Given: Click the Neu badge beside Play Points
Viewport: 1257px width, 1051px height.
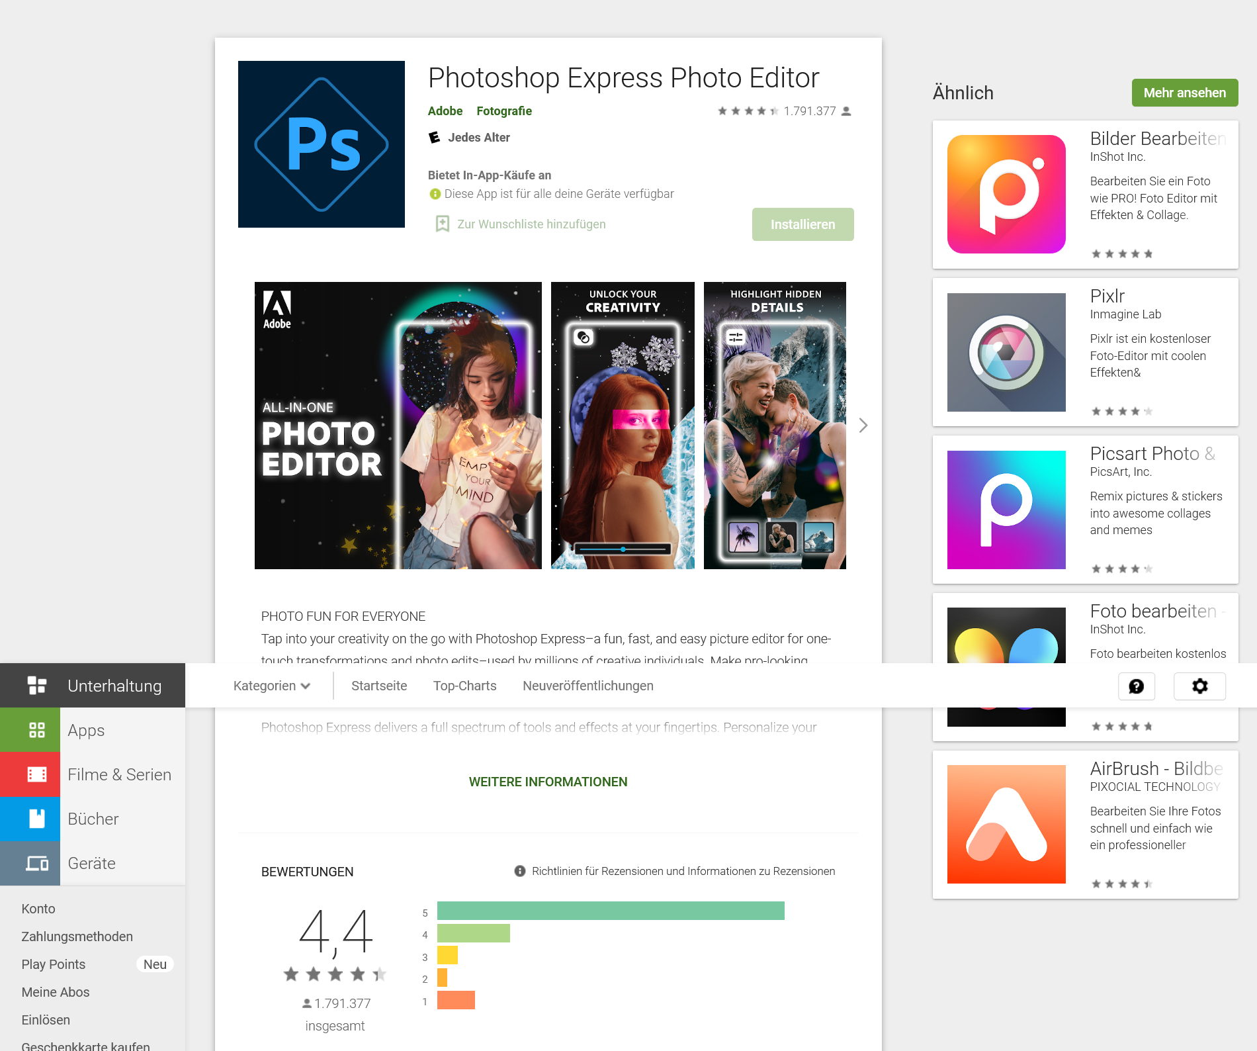Looking at the screenshot, I should click(155, 964).
